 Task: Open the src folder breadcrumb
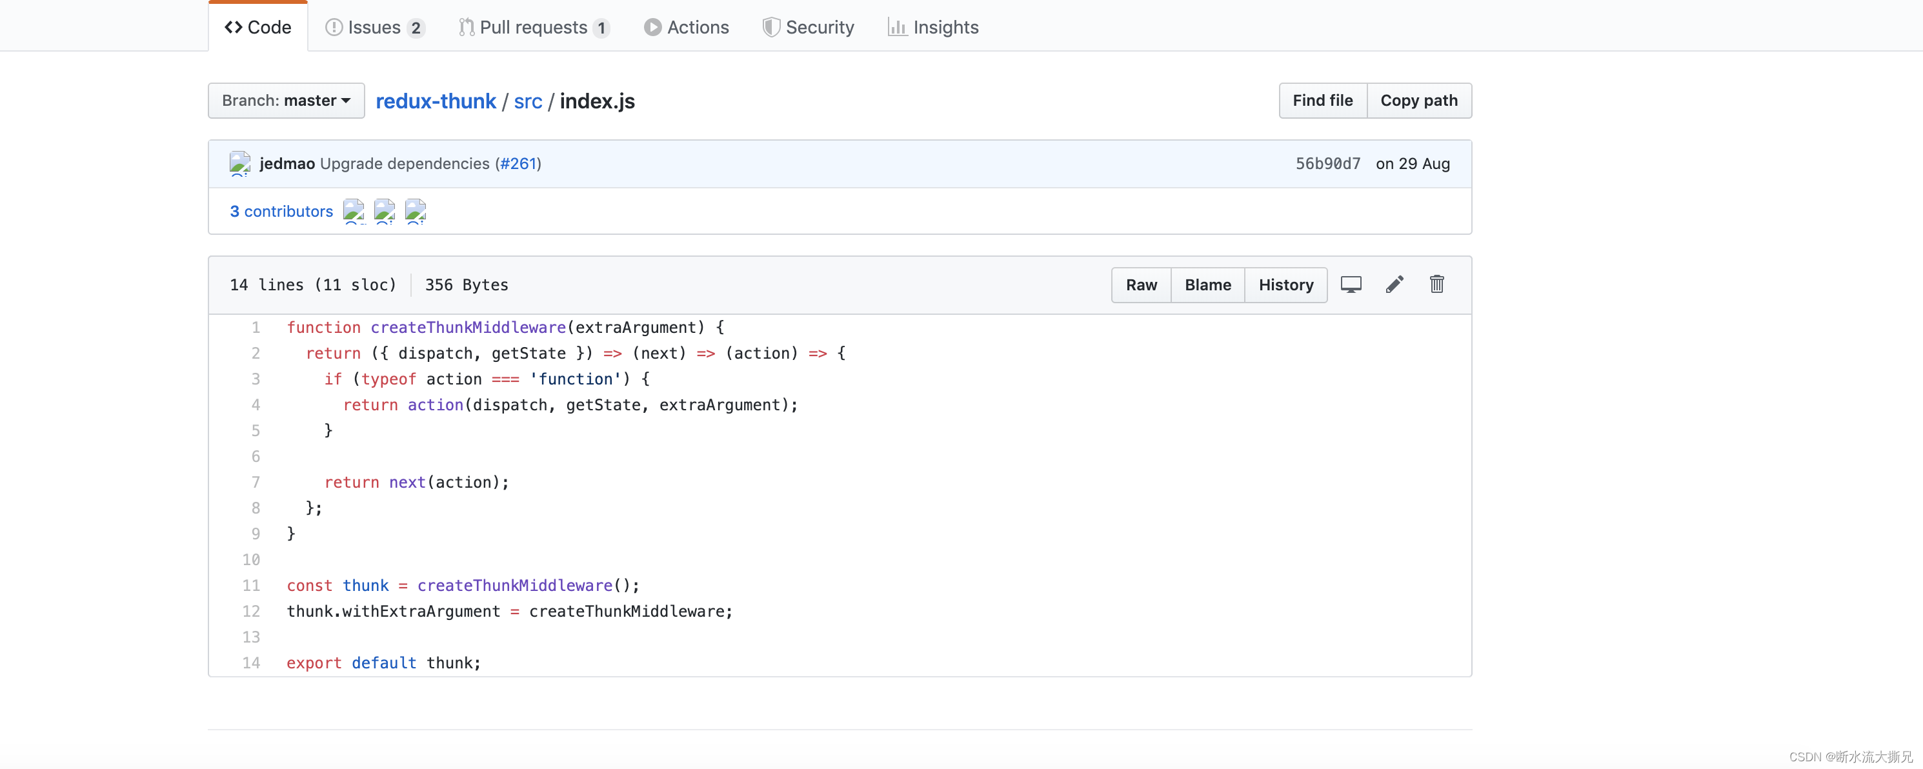click(528, 101)
